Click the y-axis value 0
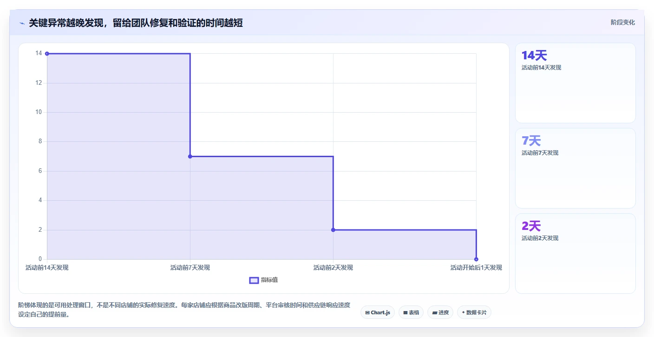Screen dimensions: 654x337 pos(40,259)
